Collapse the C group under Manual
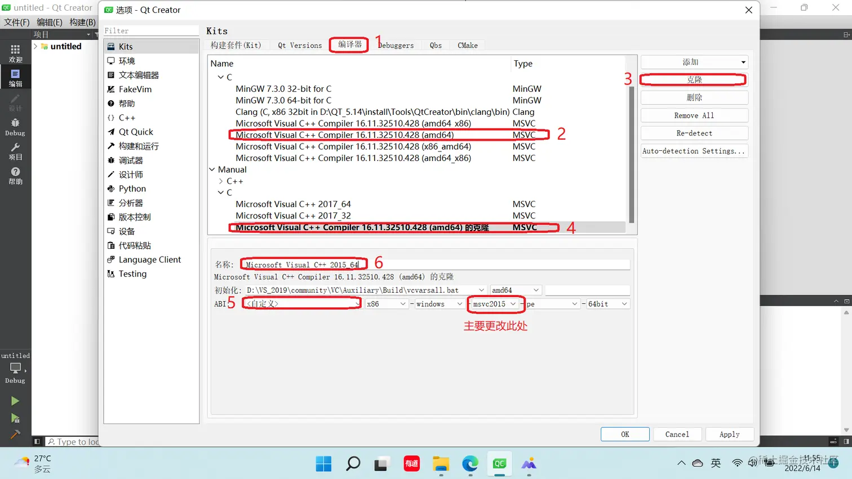This screenshot has width=852, height=479. coord(221,193)
